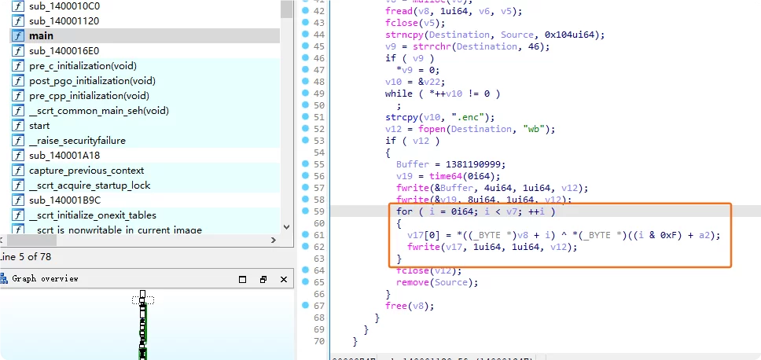Viewport: 761px width, 360px height.
Task: Click the Graph overview panel icon
Action: (5, 278)
